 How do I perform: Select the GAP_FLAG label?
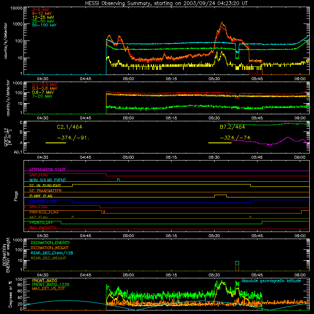(x=38, y=175)
